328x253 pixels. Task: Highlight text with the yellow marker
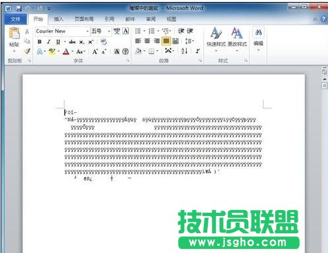click(52, 52)
